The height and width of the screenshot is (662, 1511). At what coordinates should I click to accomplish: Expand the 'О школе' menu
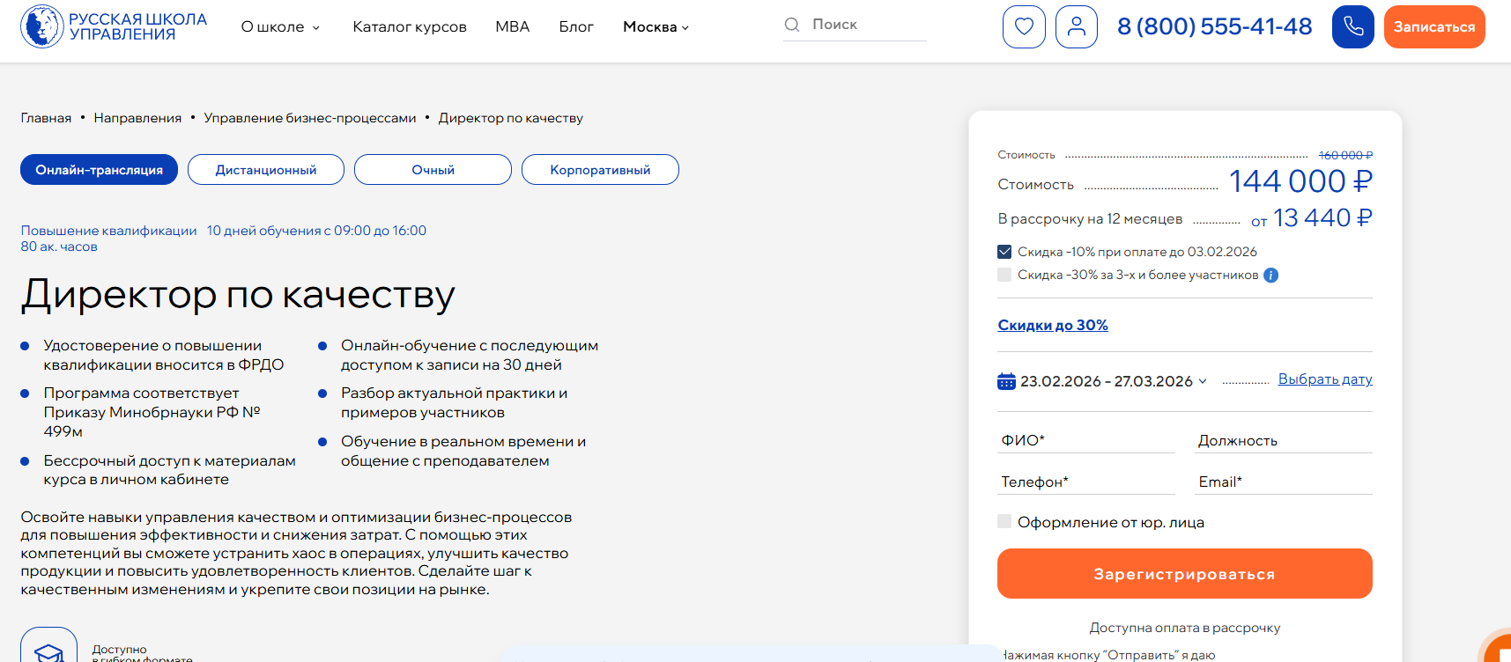[280, 27]
